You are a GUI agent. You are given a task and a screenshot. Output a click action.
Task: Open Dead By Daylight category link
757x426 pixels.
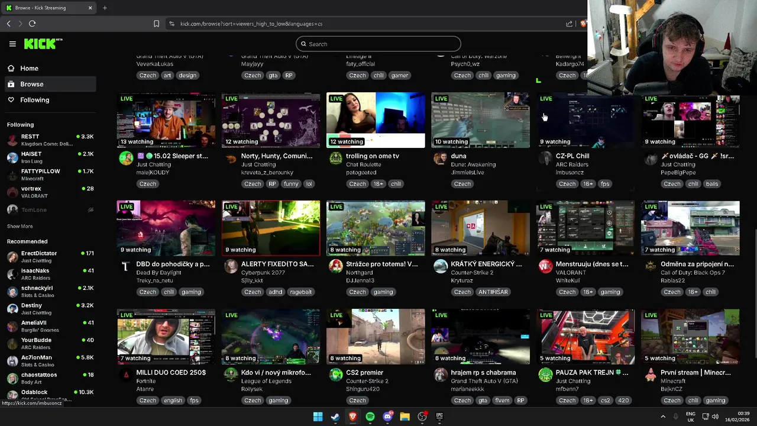coord(158,273)
